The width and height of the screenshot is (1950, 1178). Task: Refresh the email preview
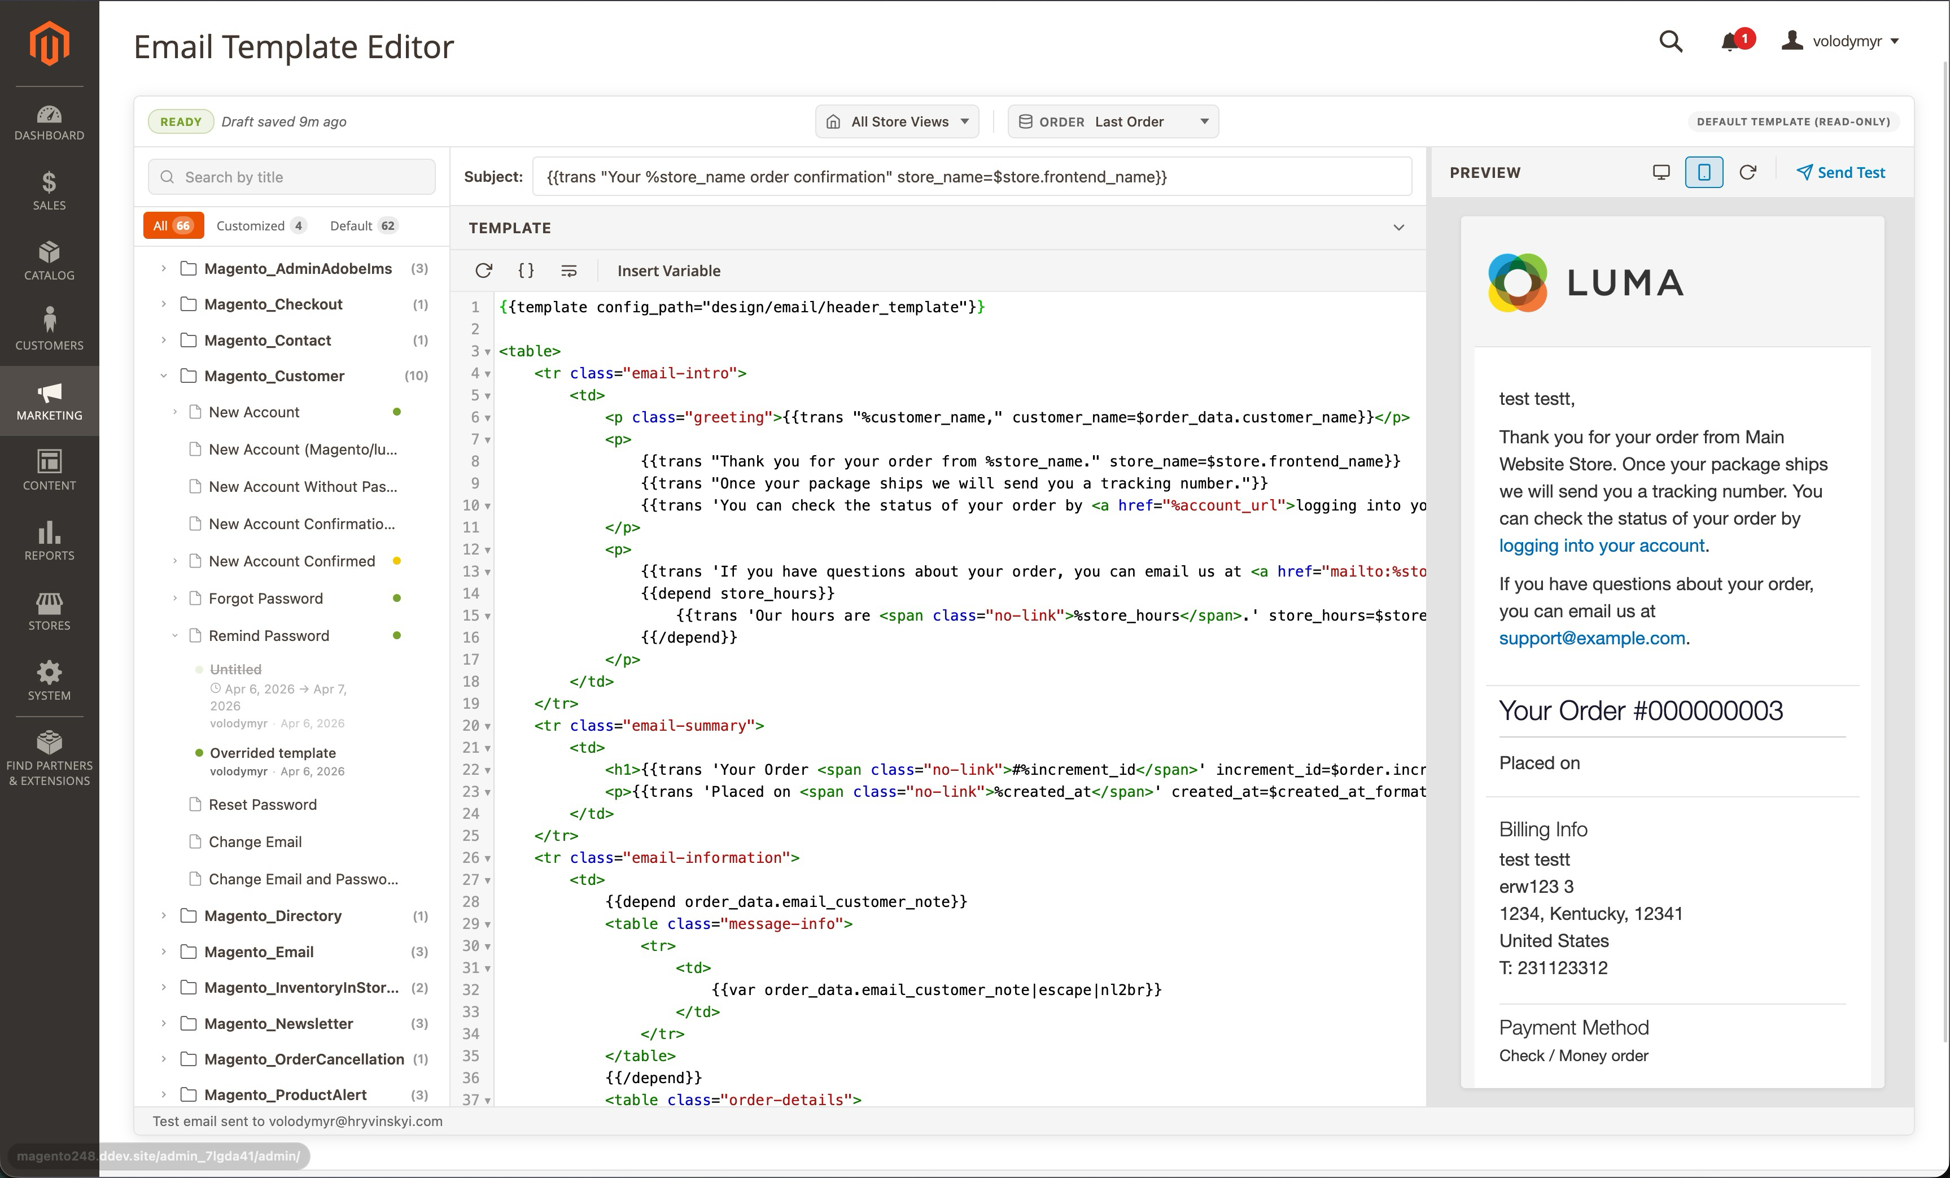click(x=1748, y=172)
